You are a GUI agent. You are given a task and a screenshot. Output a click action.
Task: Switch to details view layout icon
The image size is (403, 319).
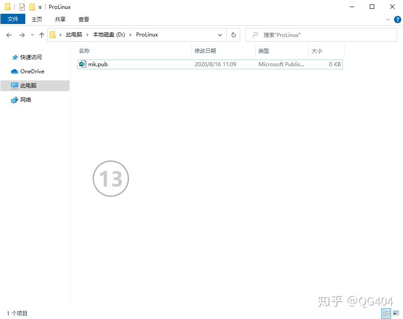pyautogui.click(x=387, y=313)
